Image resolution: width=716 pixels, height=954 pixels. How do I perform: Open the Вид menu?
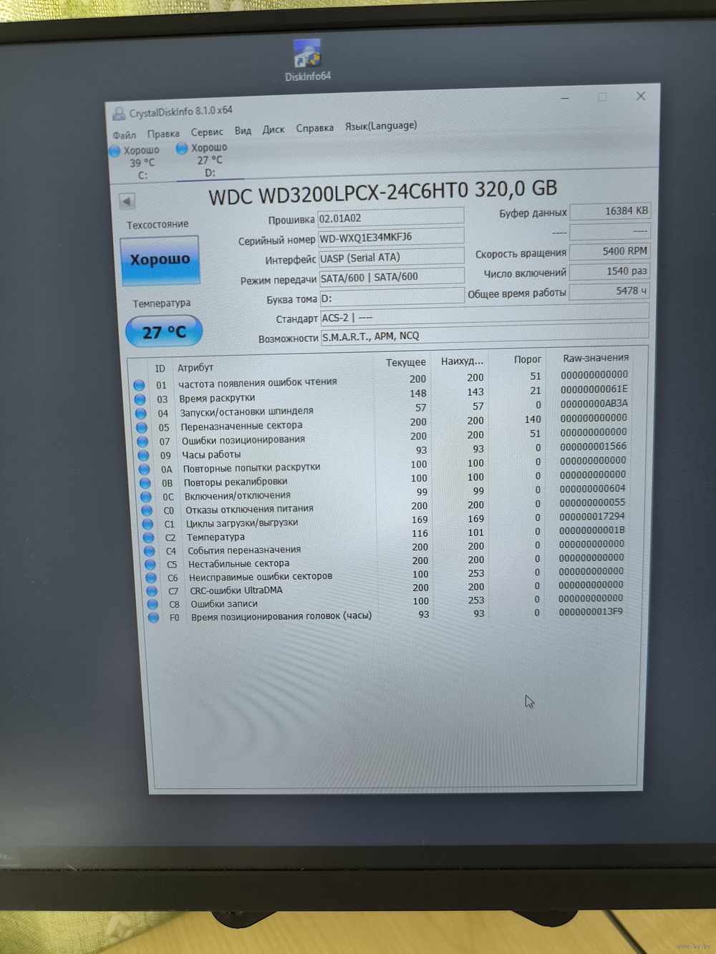pyautogui.click(x=243, y=131)
